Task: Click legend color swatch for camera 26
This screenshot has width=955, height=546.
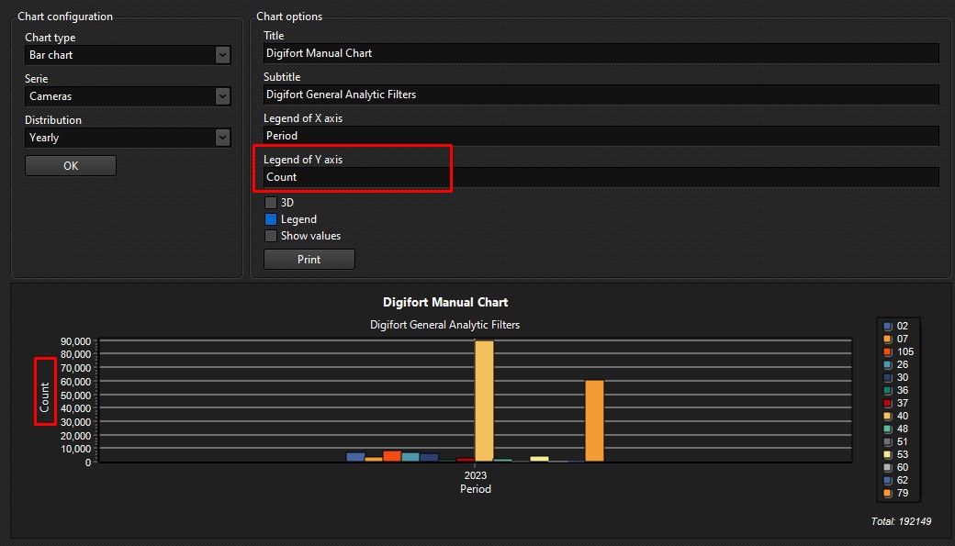Action: click(x=887, y=364)
